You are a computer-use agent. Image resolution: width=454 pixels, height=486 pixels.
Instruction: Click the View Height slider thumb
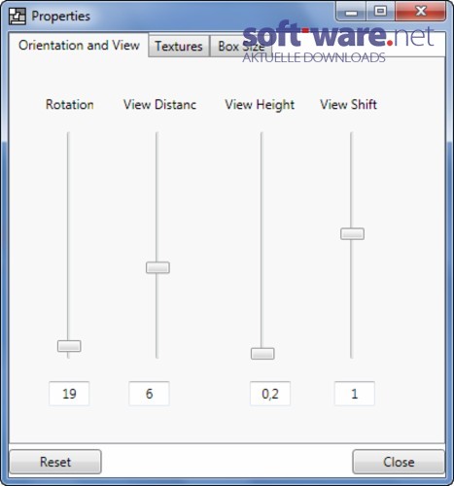pyautogui.click(x=262, y=354)
